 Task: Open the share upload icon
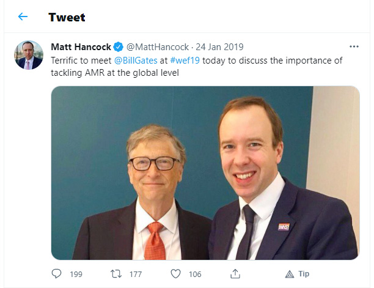pos(235,274)
